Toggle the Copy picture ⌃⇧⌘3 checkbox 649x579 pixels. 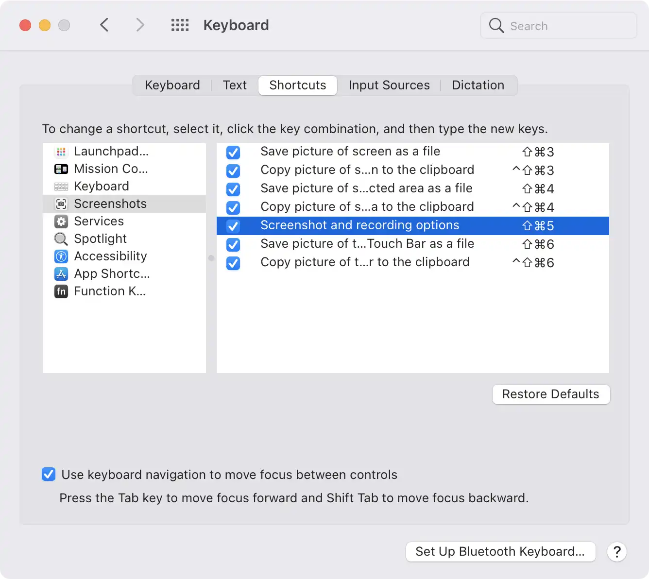pos(233,171)
